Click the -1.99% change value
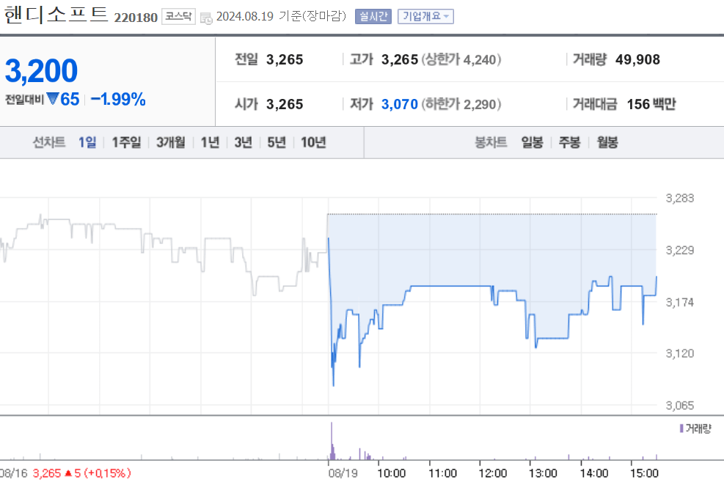The image size is (724, 502). 118,99
